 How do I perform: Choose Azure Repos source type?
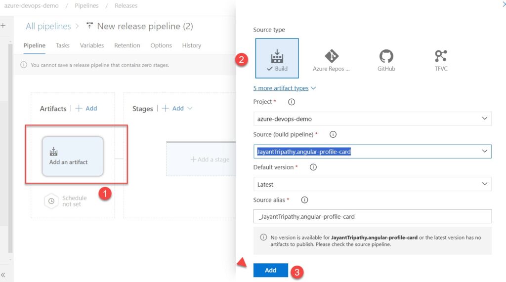331,60
